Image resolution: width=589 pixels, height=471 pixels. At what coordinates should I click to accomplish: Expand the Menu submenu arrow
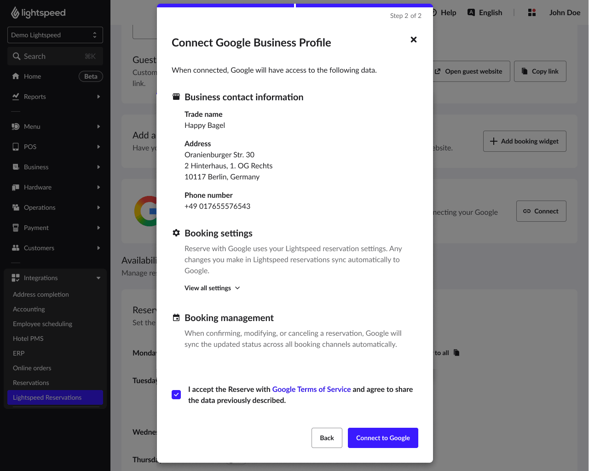coord(98,126)
